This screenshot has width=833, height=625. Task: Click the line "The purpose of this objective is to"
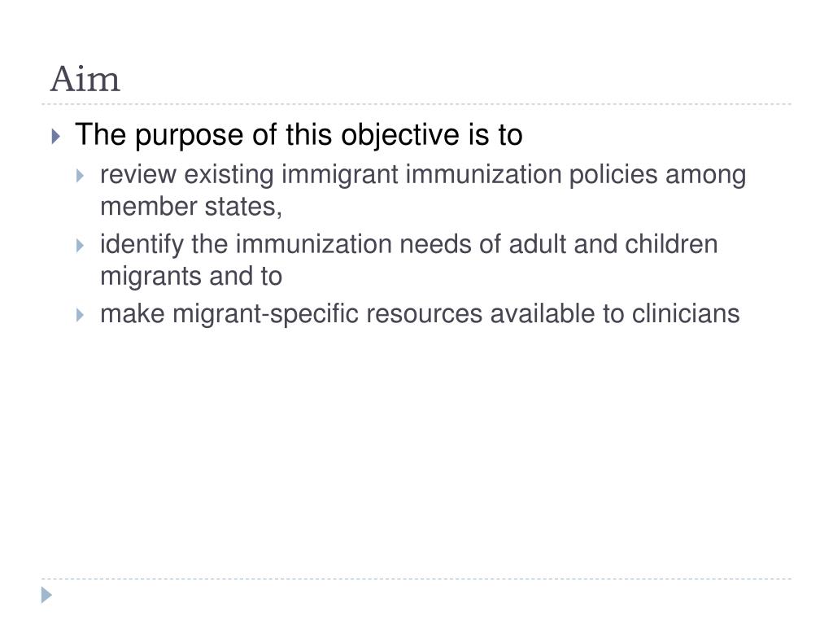pos(299,135)
